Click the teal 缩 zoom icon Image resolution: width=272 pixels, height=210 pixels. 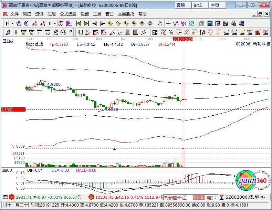tap(192, 23)
